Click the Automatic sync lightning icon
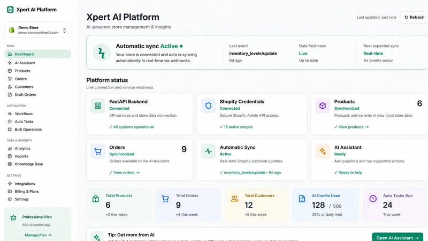428x241 pixels. click(102, 52)
